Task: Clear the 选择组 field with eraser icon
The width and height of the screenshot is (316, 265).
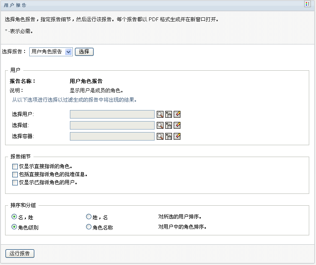Action: (x=177, y=125)
